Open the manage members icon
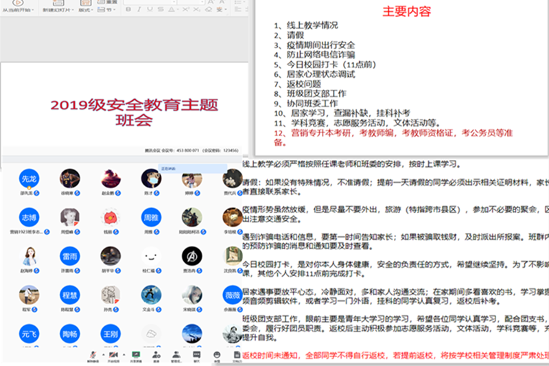 [176, 355]
